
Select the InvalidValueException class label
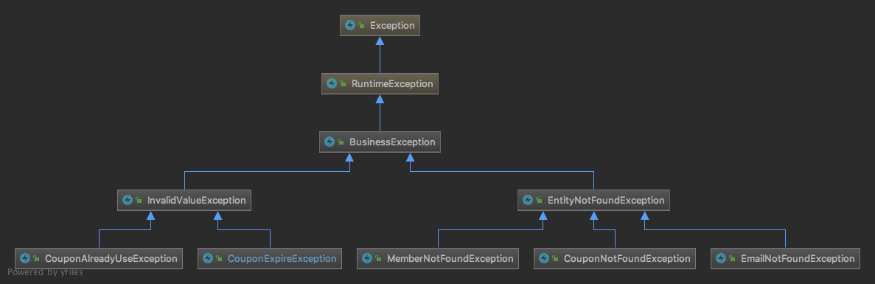click(196, 200)
